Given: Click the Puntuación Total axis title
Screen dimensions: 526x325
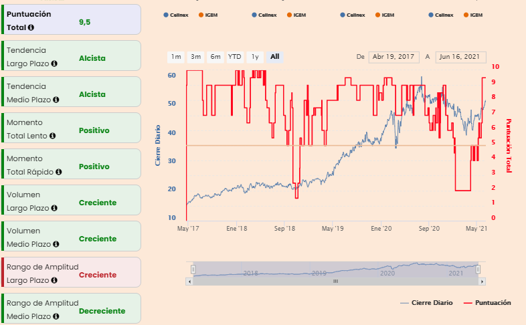Looking at the screenshot, I should click(509, 146).
